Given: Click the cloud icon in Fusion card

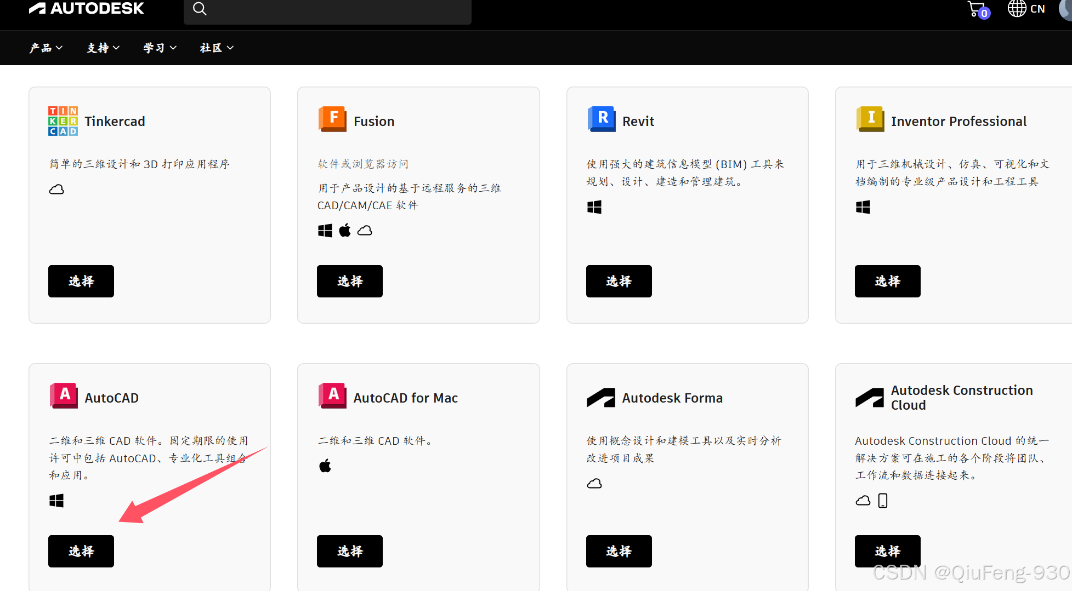Looking at the screenshot, I should [x=365, y=231].
